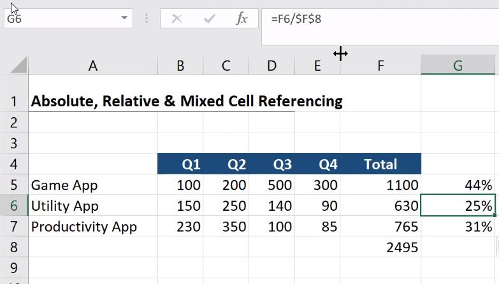Select column C header

coord(226,65)
